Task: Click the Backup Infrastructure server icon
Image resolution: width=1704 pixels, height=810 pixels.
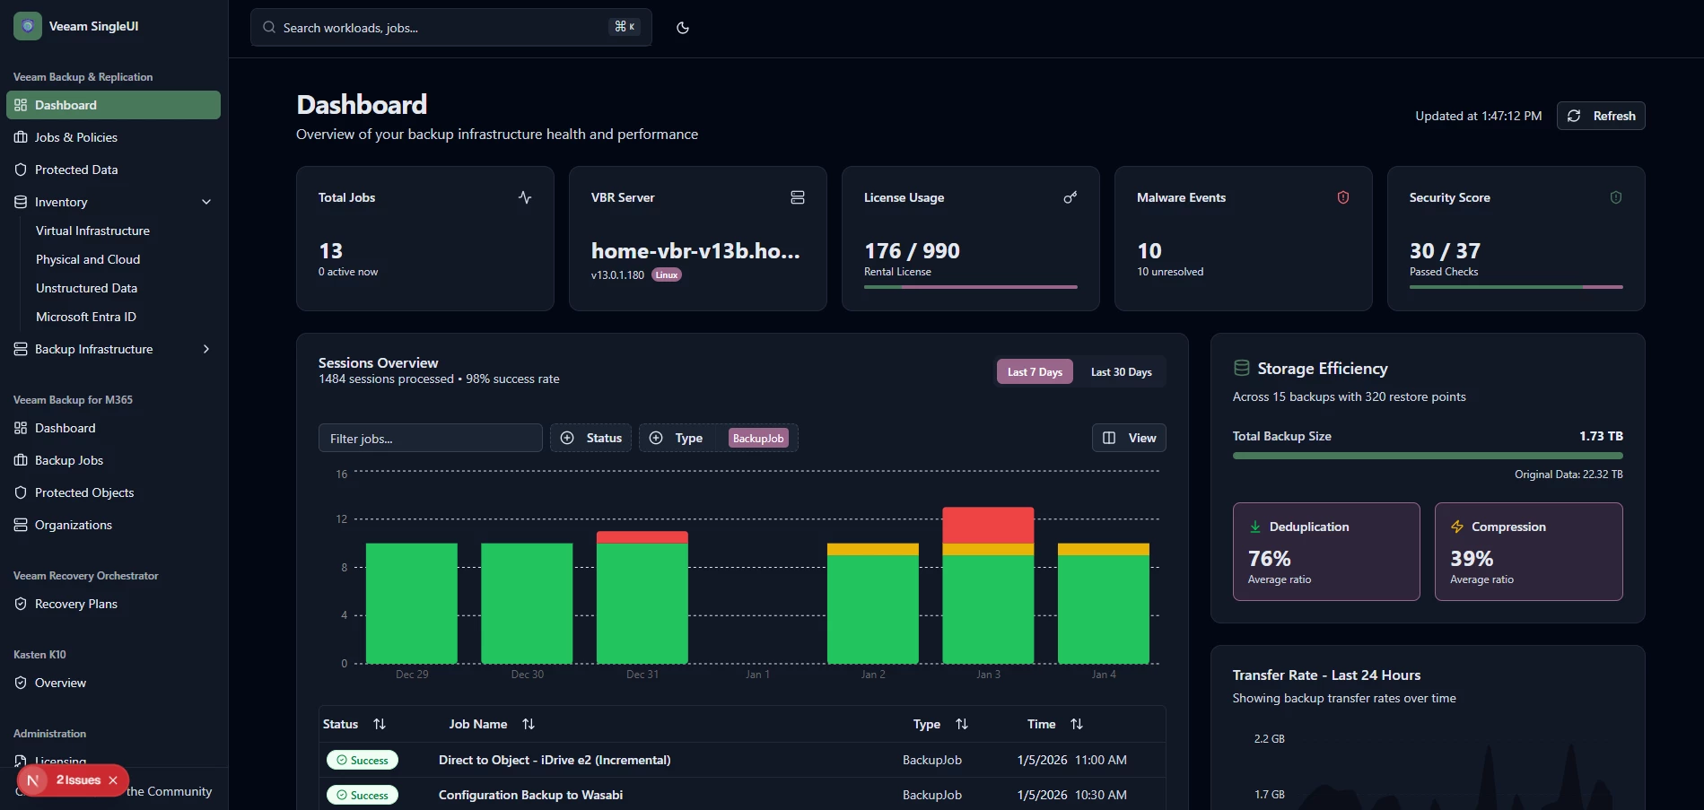Action: 21,349
